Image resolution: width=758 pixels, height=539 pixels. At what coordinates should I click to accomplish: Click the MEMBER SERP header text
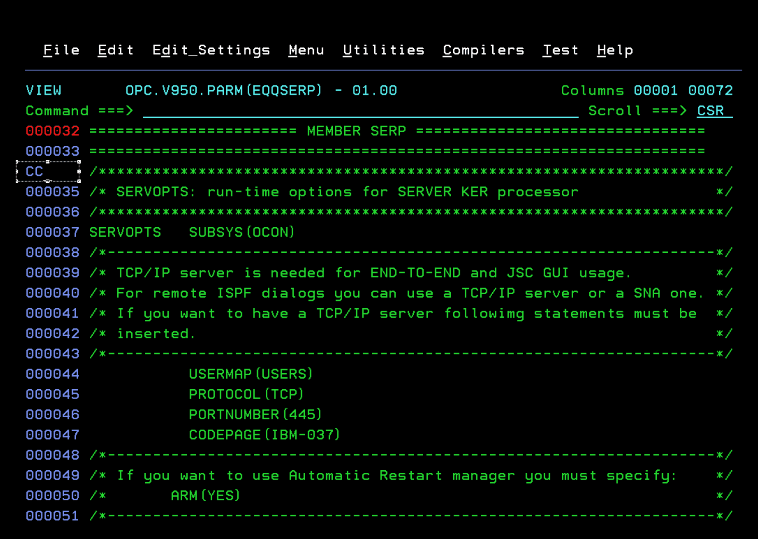[x=356, y=131]
